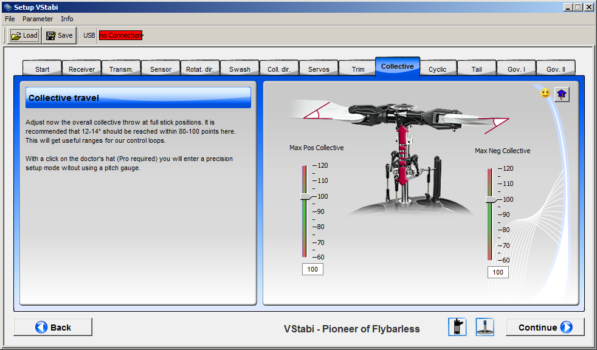Switch to the Receiver tab
The image size is (597, 350).
click(82, 69)
